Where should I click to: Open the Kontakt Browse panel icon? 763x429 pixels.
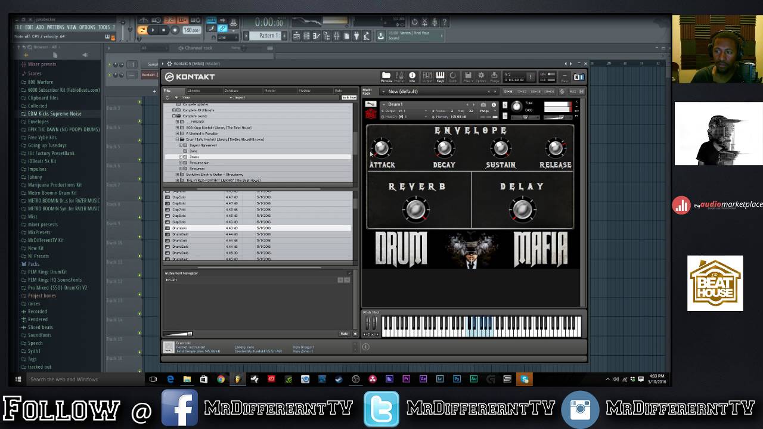(386, 77)
